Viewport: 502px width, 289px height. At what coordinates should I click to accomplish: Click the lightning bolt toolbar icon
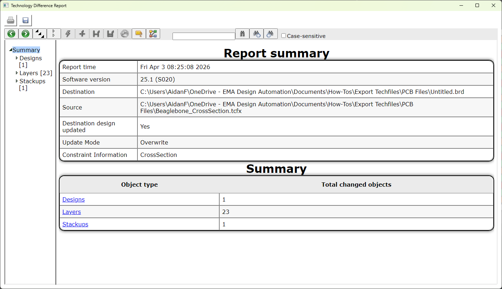click(x=68, y=34)
